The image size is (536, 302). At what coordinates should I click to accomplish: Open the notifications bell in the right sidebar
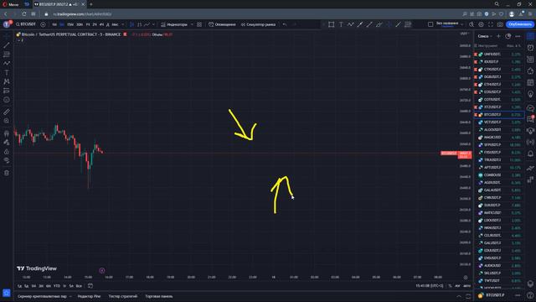530,154
